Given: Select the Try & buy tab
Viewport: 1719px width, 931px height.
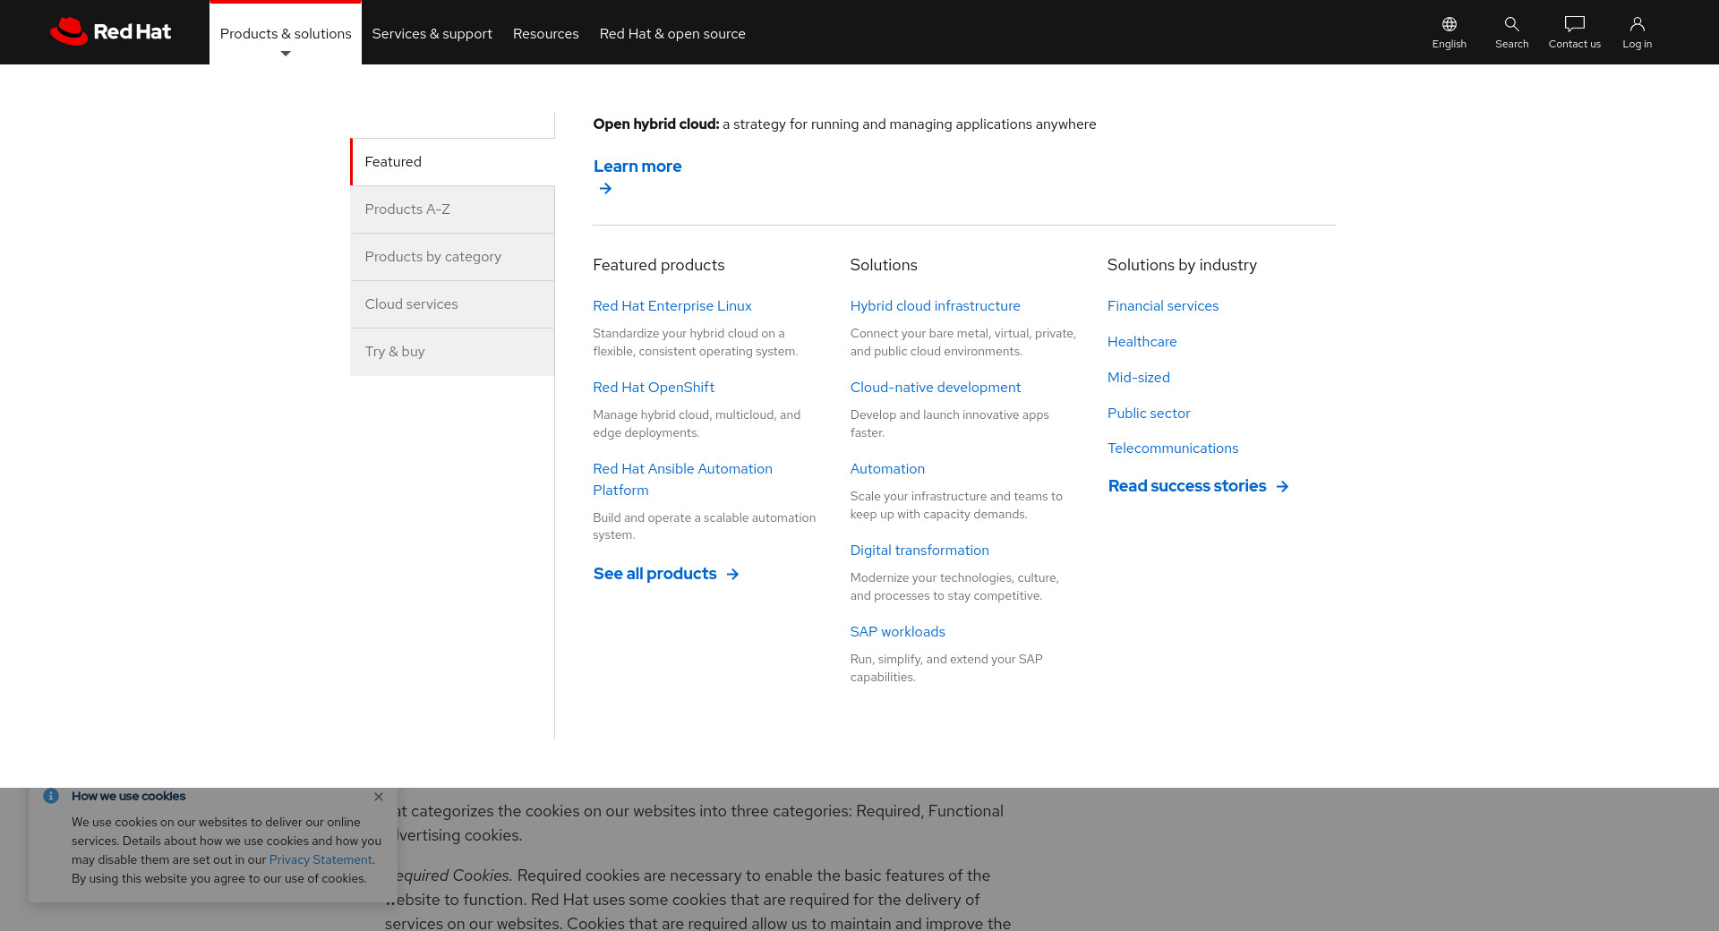Looking at the screenshot, I should (x=452, y=352).
